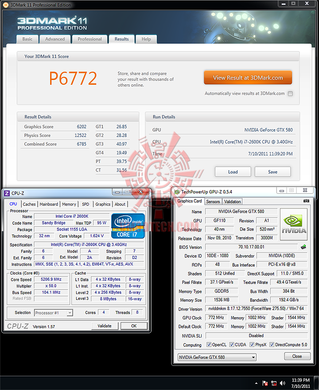Click the BIOS chip icon beside BIOS Version
The image size is (319, 390).
pos(303,247)
